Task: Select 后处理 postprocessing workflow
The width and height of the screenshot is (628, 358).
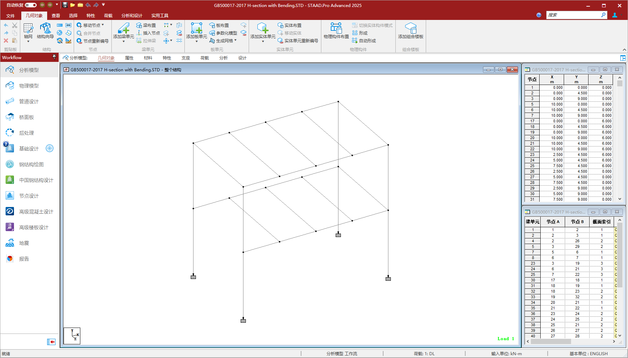Action: [30, 133]
